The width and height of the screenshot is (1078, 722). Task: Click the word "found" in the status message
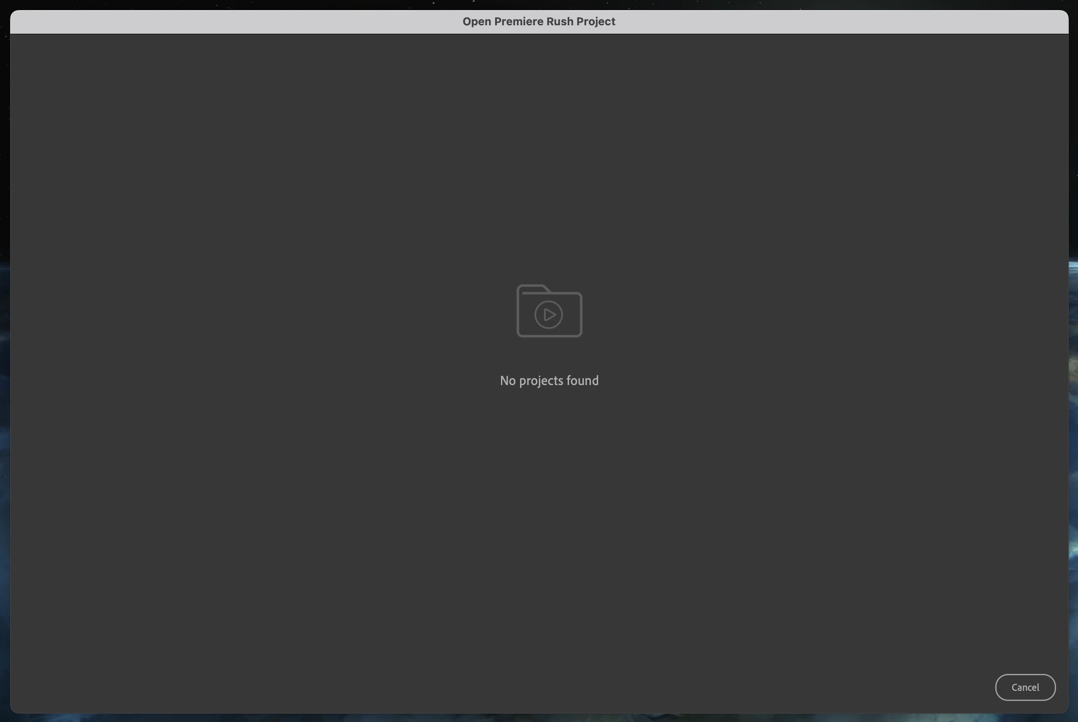point(582,380)
